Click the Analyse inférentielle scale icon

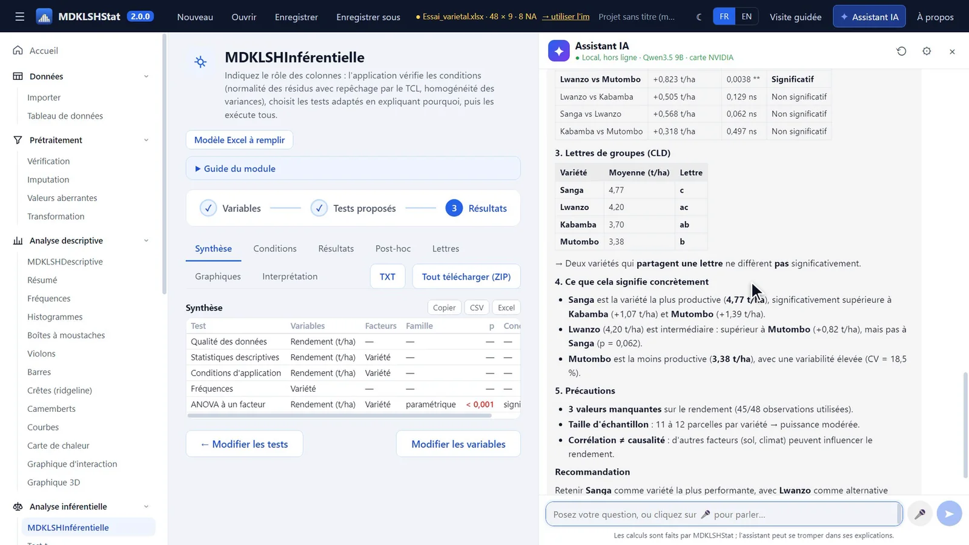[18, 506]
